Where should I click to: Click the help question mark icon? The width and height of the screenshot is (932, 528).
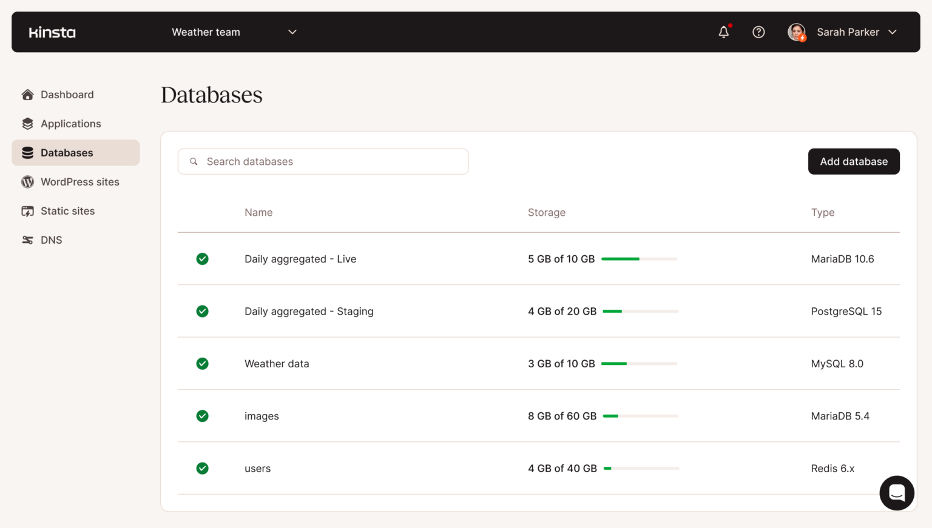(x=758, y=32)
